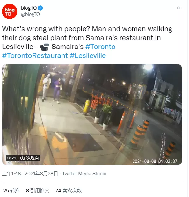Open the three-dot more options menu
This screenshot has width=189, height=197.
(x=179, y=8)
